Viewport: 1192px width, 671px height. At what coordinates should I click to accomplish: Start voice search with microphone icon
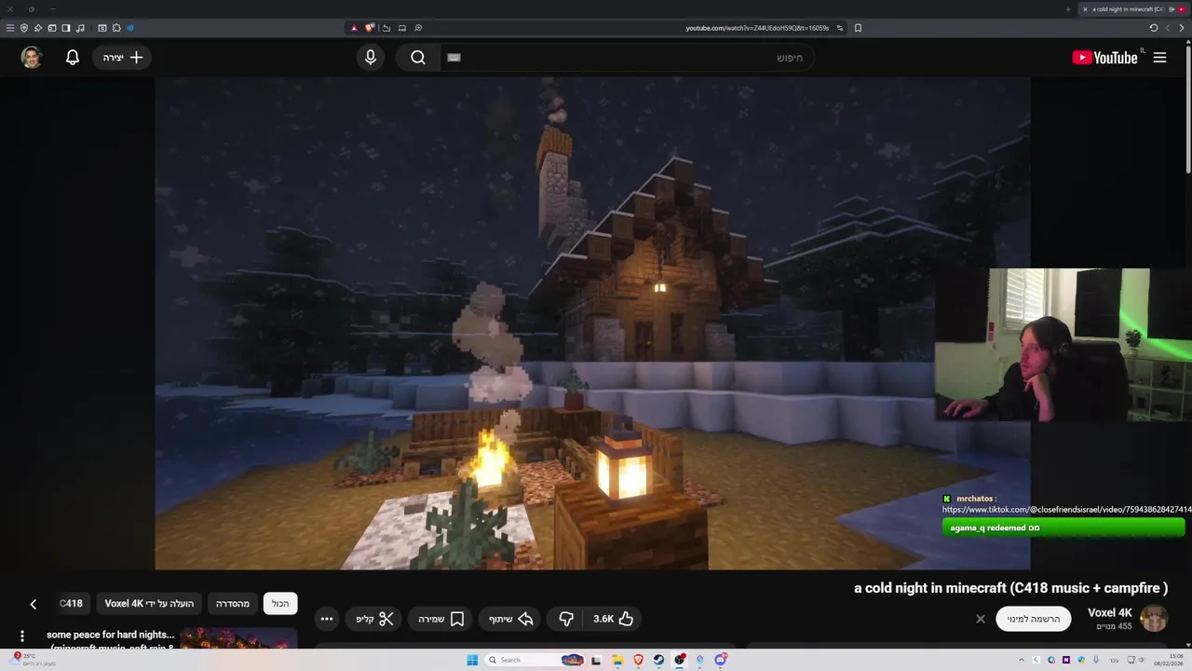371,58
